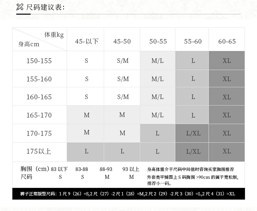Select the 165-170 height row label
The image size is (257, 211).
tap(39, 115)
